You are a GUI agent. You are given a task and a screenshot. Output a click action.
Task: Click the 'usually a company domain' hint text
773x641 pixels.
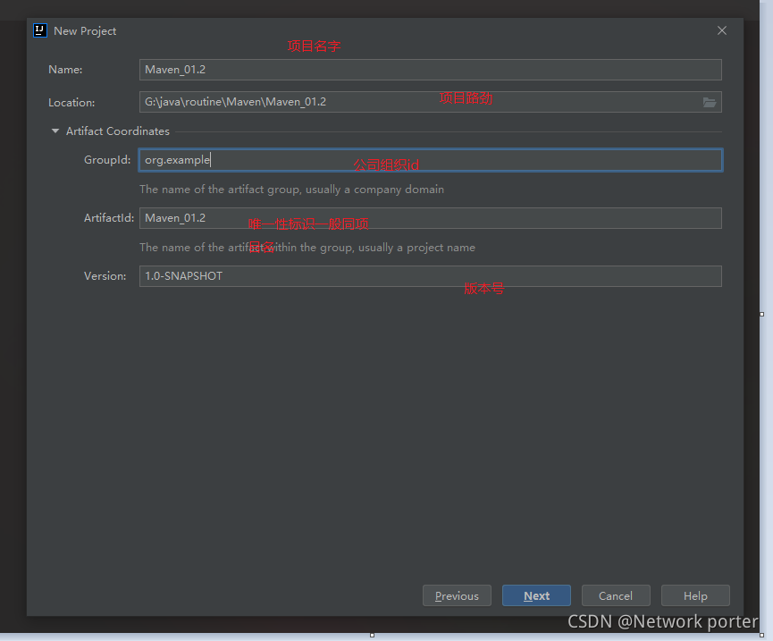click(374, 190)
